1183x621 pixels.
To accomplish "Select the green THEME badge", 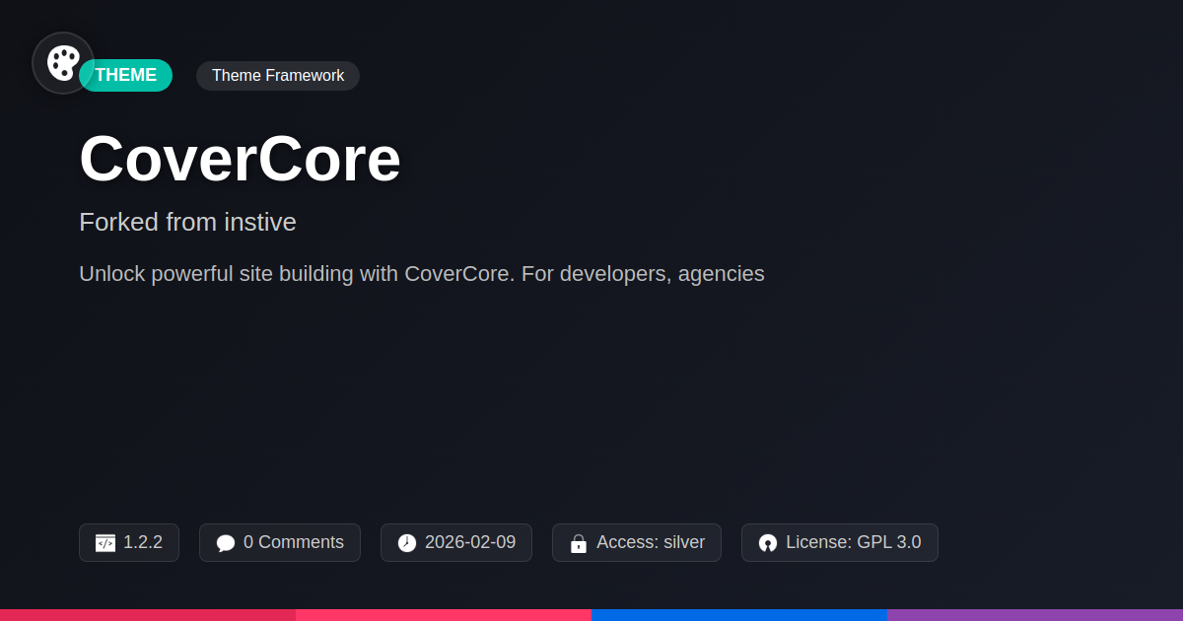I will click(x=126, y=75).
